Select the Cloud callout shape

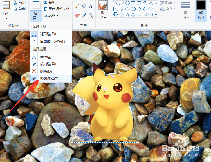(151, 15)
